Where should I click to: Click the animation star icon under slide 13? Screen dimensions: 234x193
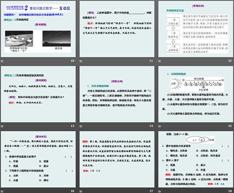2,126
